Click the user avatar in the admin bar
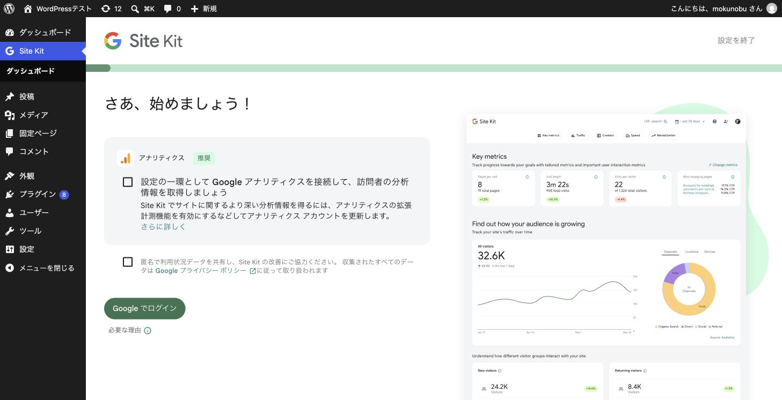This screenshot has height=400, width=782. point(771,9)
